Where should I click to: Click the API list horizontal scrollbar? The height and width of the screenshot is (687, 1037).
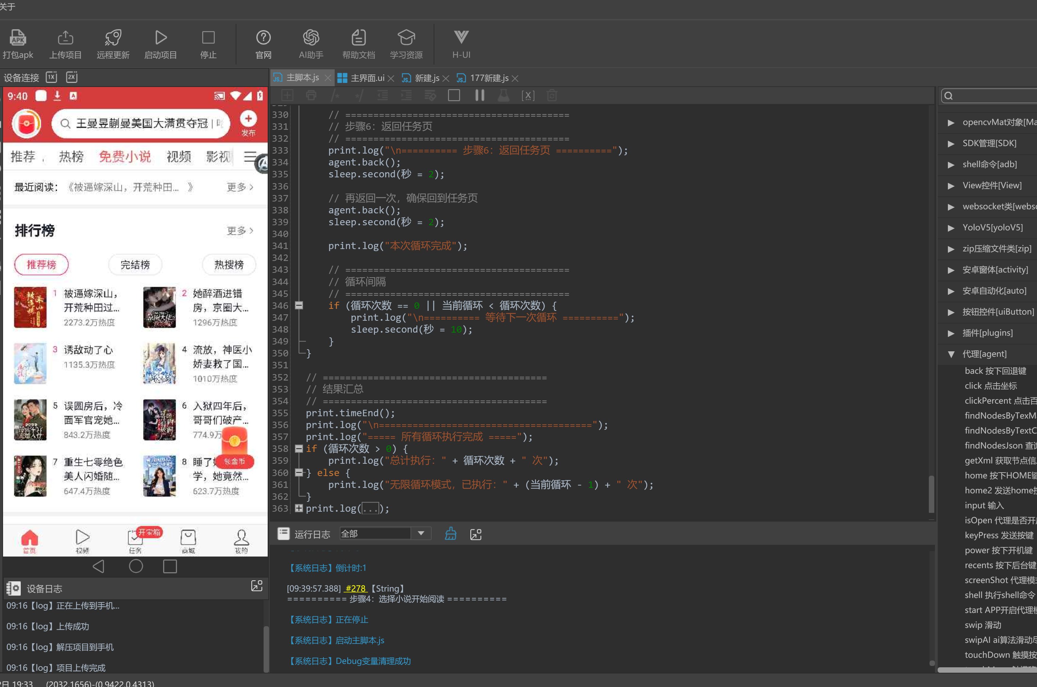tap(987, 669)
